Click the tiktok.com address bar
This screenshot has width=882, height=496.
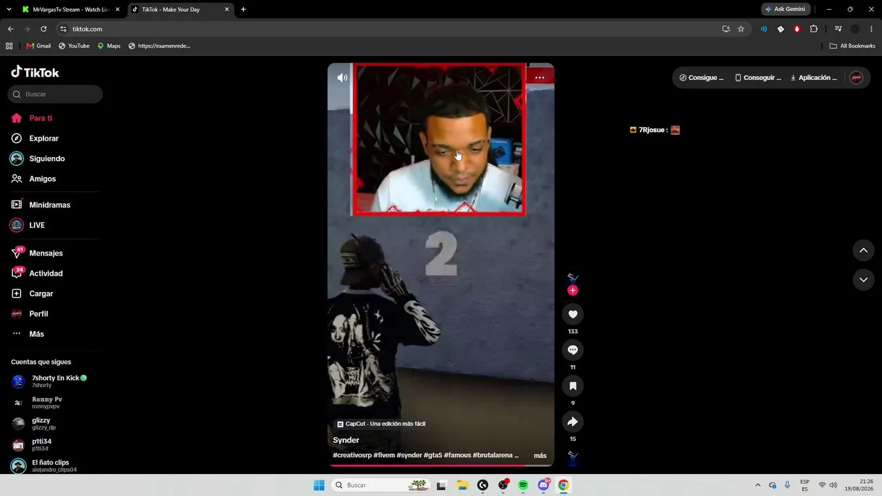coord(386,29)
